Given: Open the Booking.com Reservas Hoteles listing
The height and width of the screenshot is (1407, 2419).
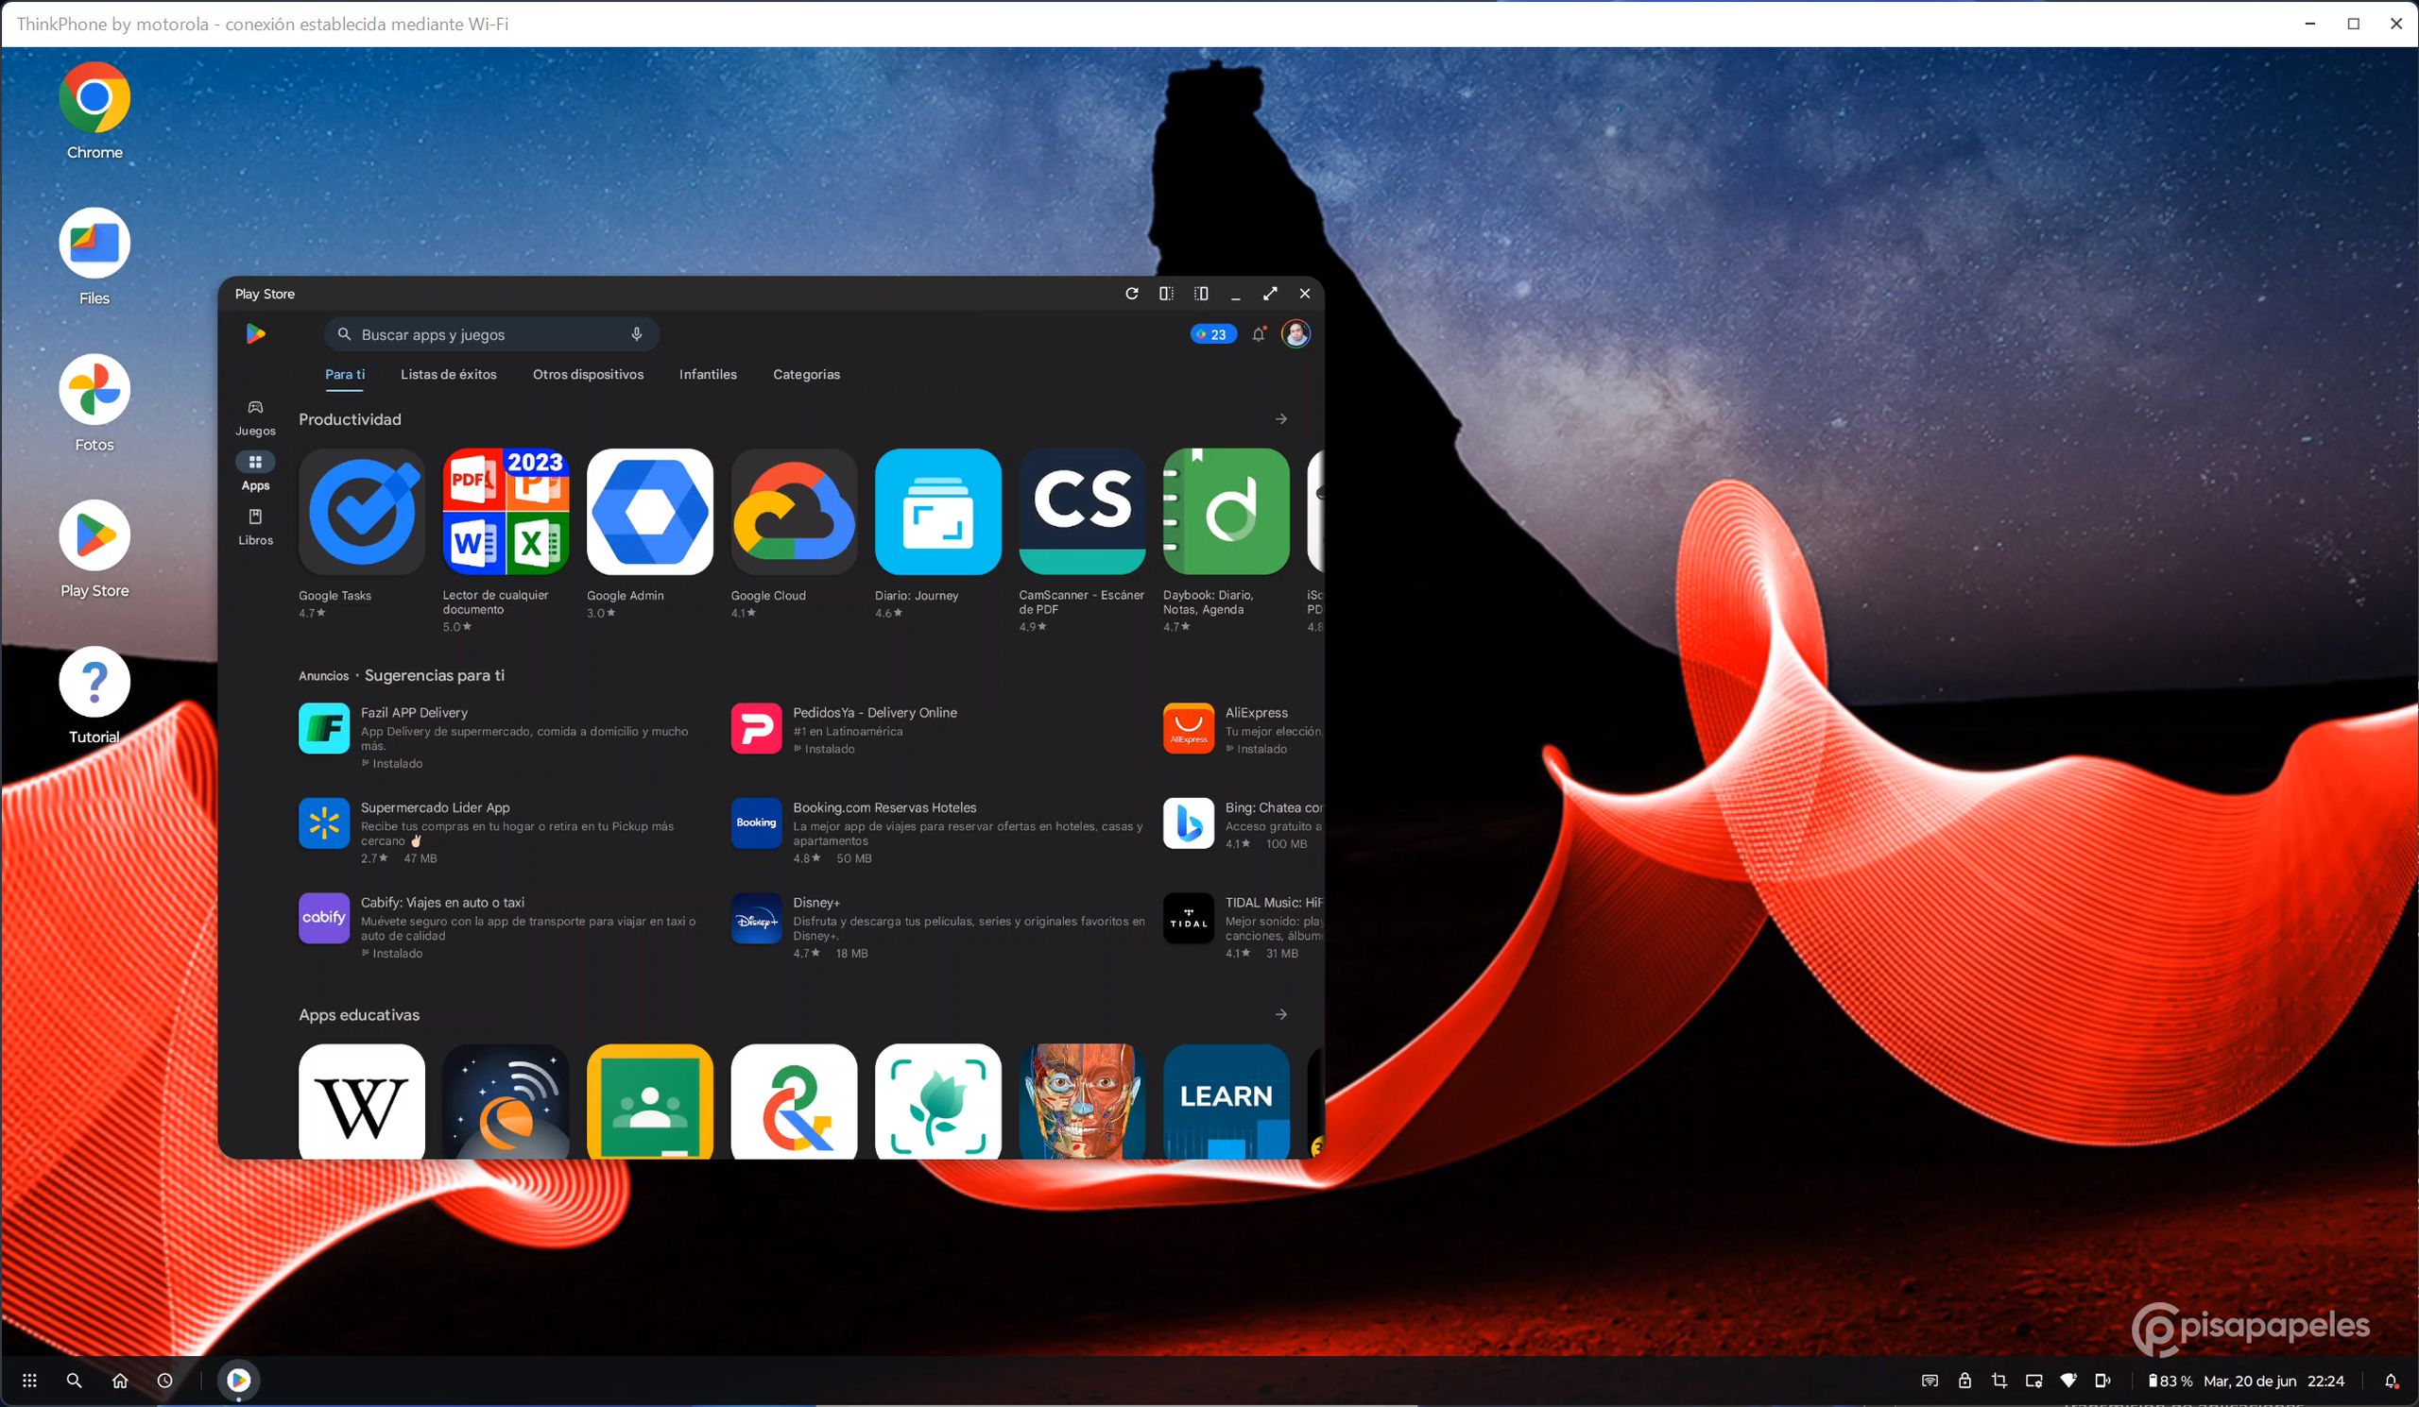Looking at the screenshot, I should tap(884, 807).
